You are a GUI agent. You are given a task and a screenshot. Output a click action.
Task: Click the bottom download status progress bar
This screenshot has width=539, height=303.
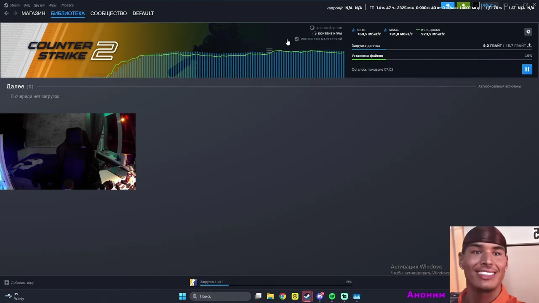pyautogui.click(x=275, y=285)
